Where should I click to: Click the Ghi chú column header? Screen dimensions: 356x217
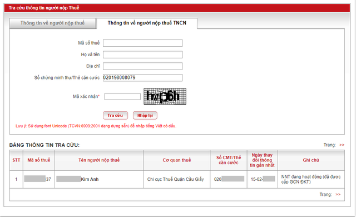pos(311,160)
